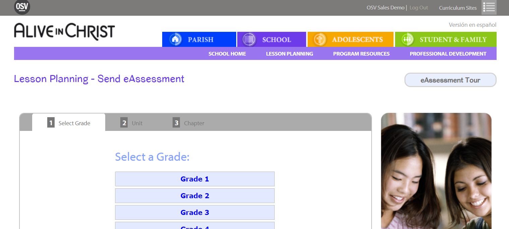
Task: Click the Parish house icon
Action: pos(175,40)
